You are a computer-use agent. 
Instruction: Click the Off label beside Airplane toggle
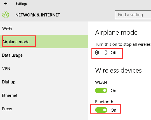114,53
